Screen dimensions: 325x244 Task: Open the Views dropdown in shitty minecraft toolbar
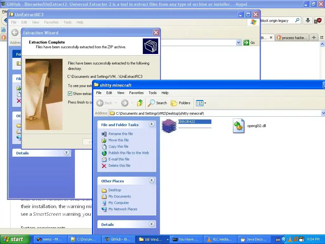click(x=201, y=103)
